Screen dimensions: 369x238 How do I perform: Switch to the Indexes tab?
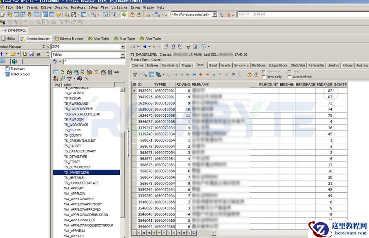(153, 65)
